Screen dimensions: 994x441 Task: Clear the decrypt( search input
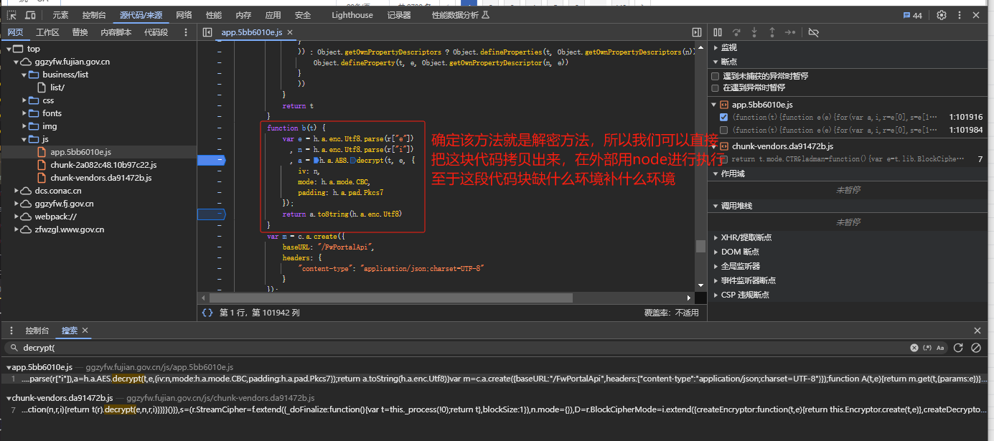pos(914,348)
